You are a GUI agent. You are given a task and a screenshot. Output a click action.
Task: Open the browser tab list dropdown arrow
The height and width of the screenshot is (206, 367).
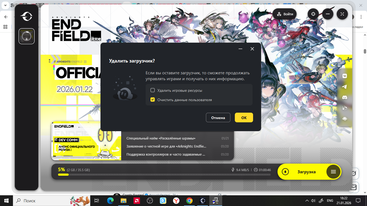pyautogui.click(x=5, y=5)
